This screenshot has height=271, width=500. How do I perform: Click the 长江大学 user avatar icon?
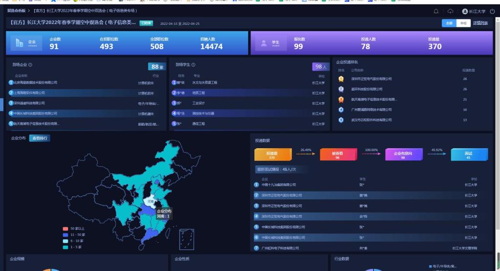(465, 11)
